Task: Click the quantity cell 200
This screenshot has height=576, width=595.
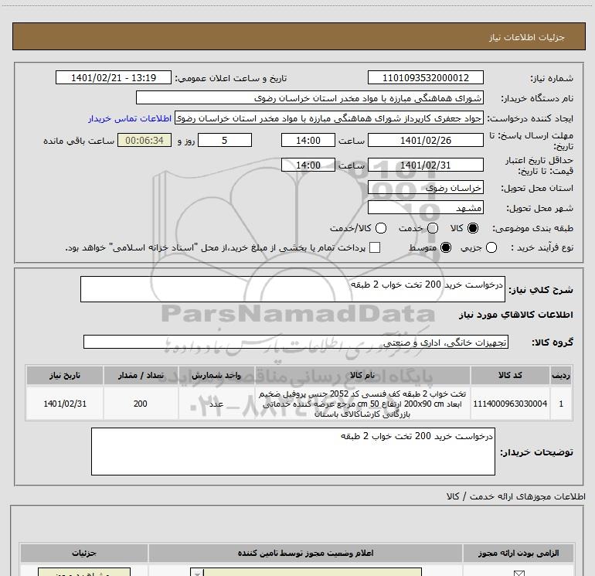Action: point(141,404)
